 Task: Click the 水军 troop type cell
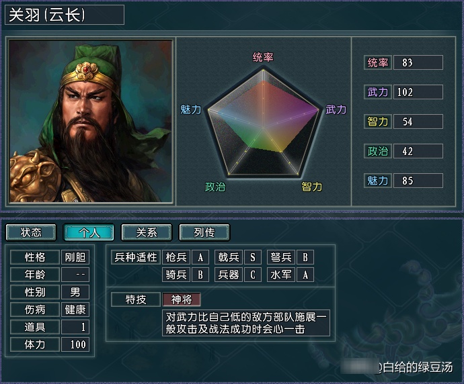tap(281, 275)
